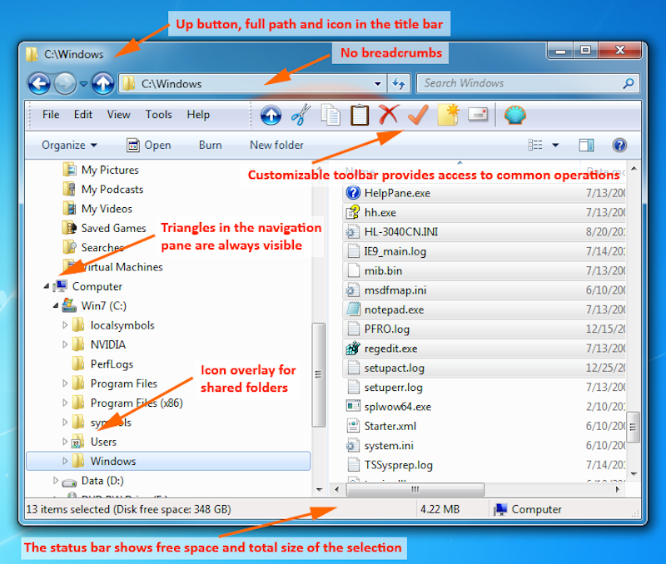Open the Tools menu

tap(158, 115)
